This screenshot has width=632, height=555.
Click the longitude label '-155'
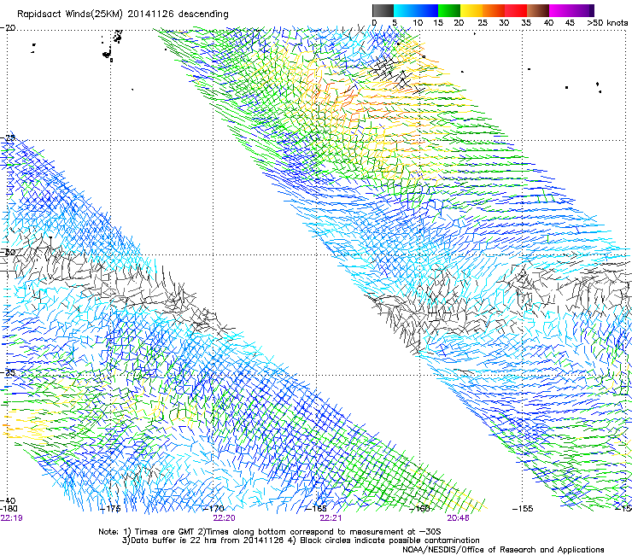[x=523, y=509]
